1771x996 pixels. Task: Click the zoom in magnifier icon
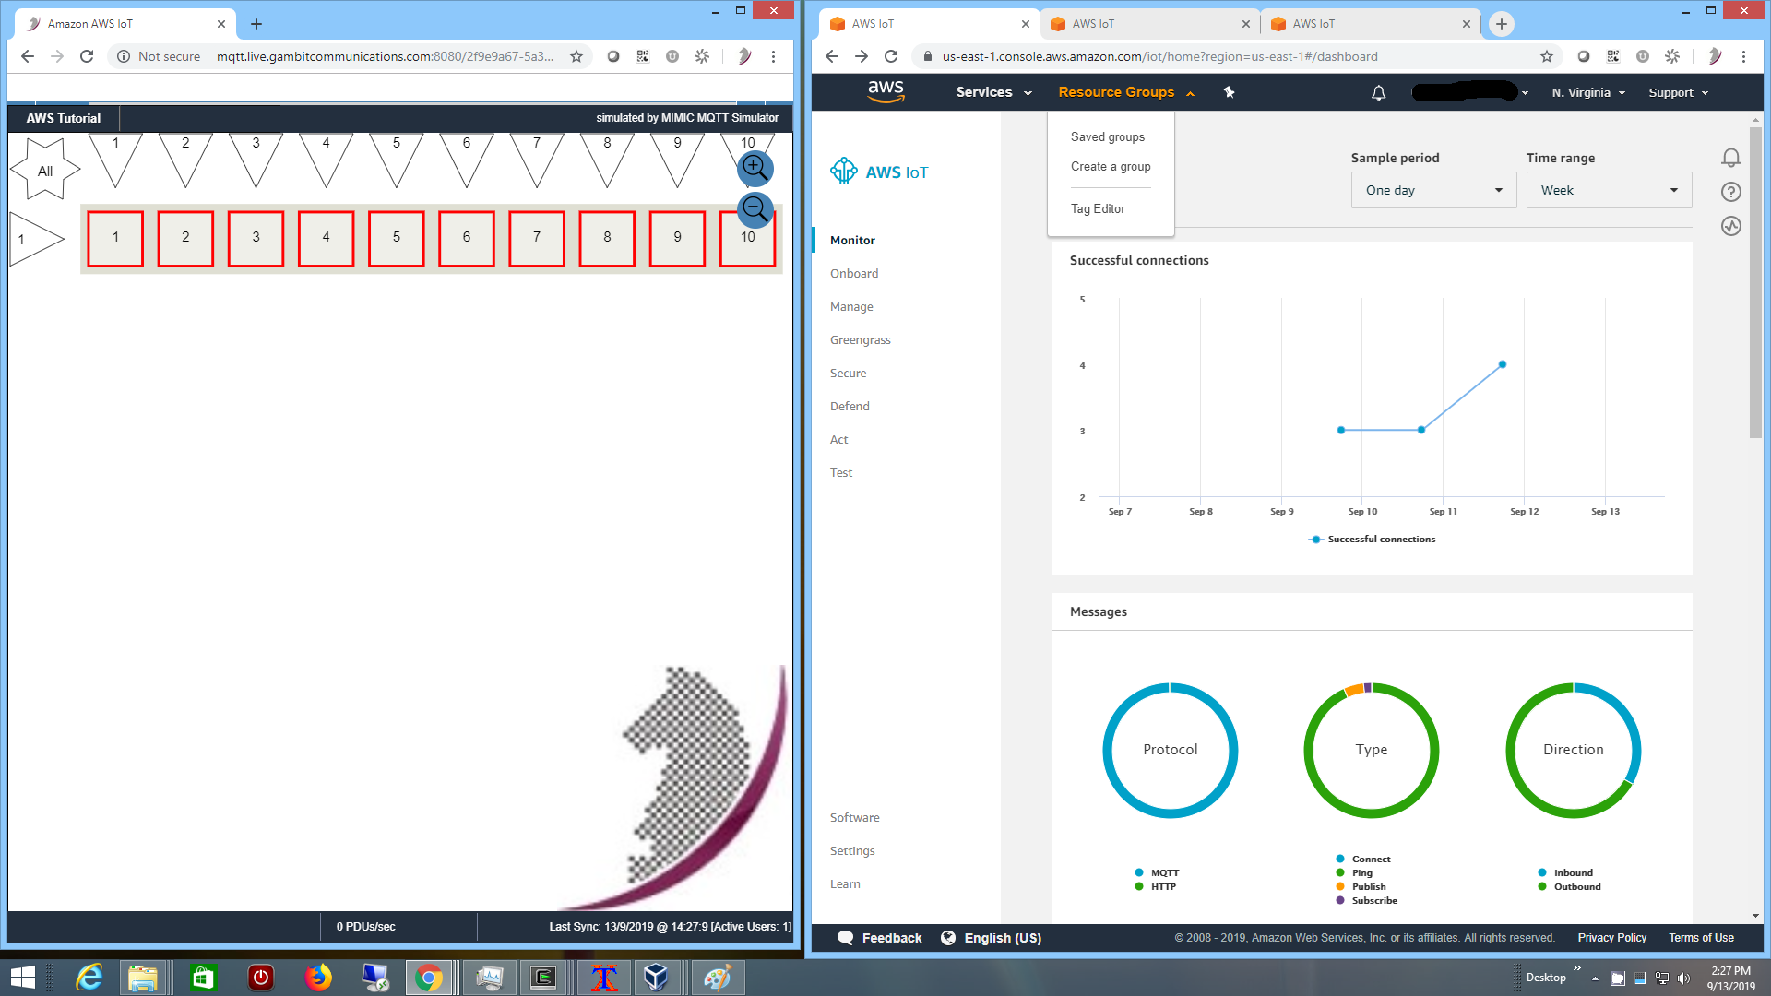tap(755, 168)
